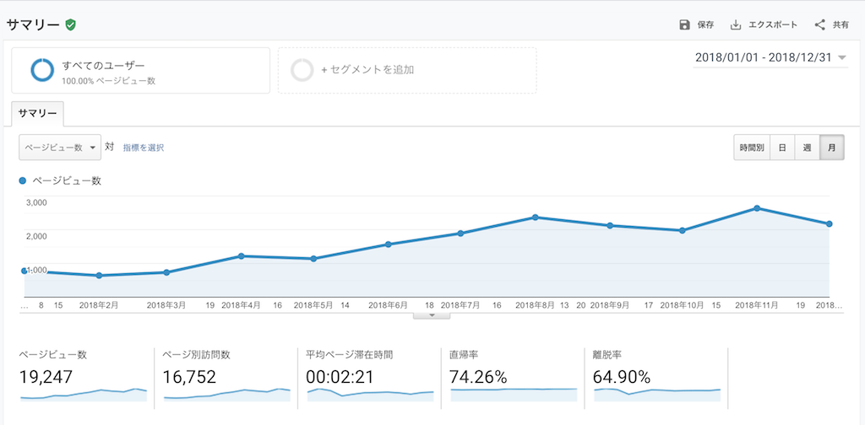The height and width of the screenshot is (425, 865).
Task: Click the 指標を選択 link
Action: pyautogui.click(x=144, y=148)
